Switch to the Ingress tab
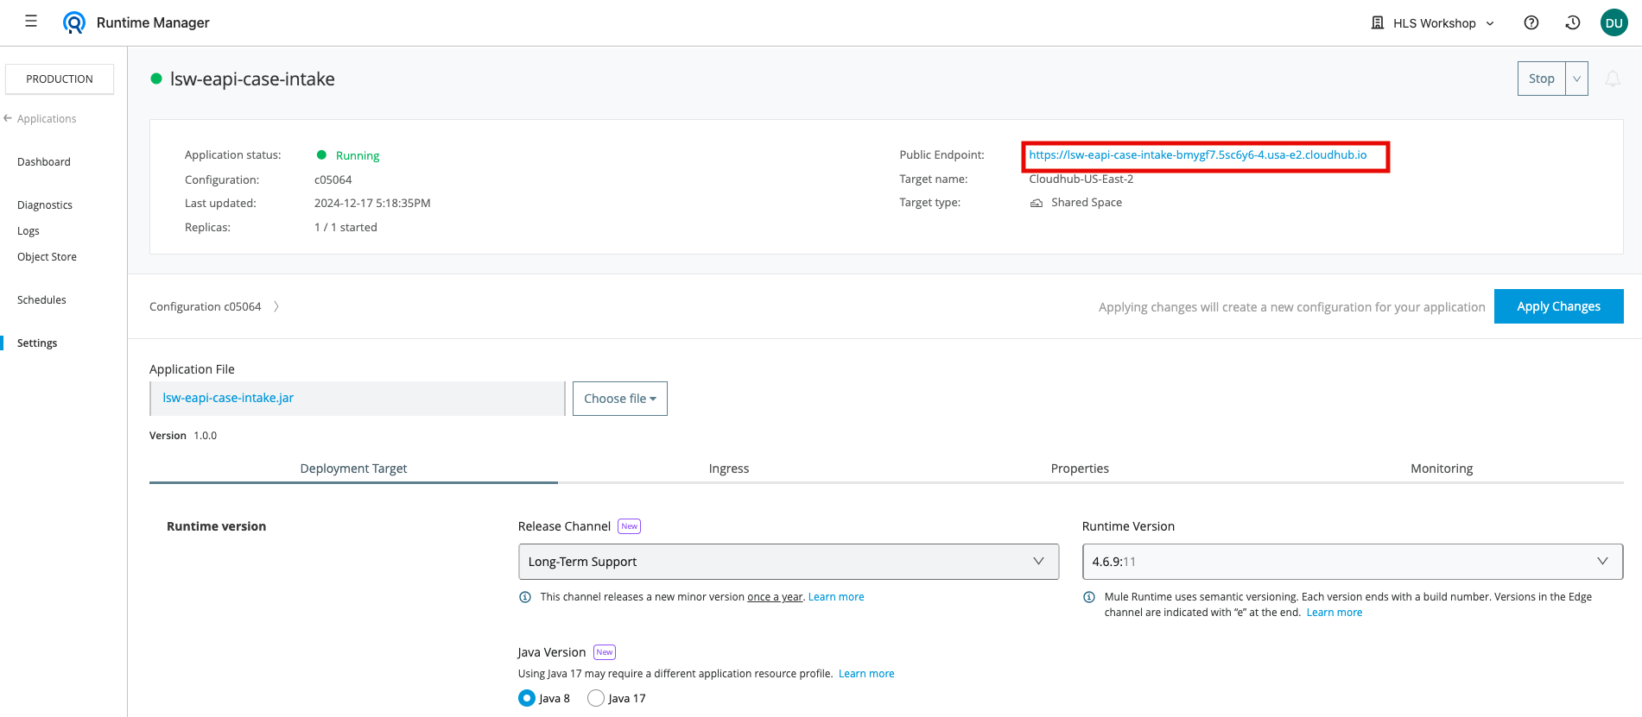The image size is (1642, 717). point(728,469)
